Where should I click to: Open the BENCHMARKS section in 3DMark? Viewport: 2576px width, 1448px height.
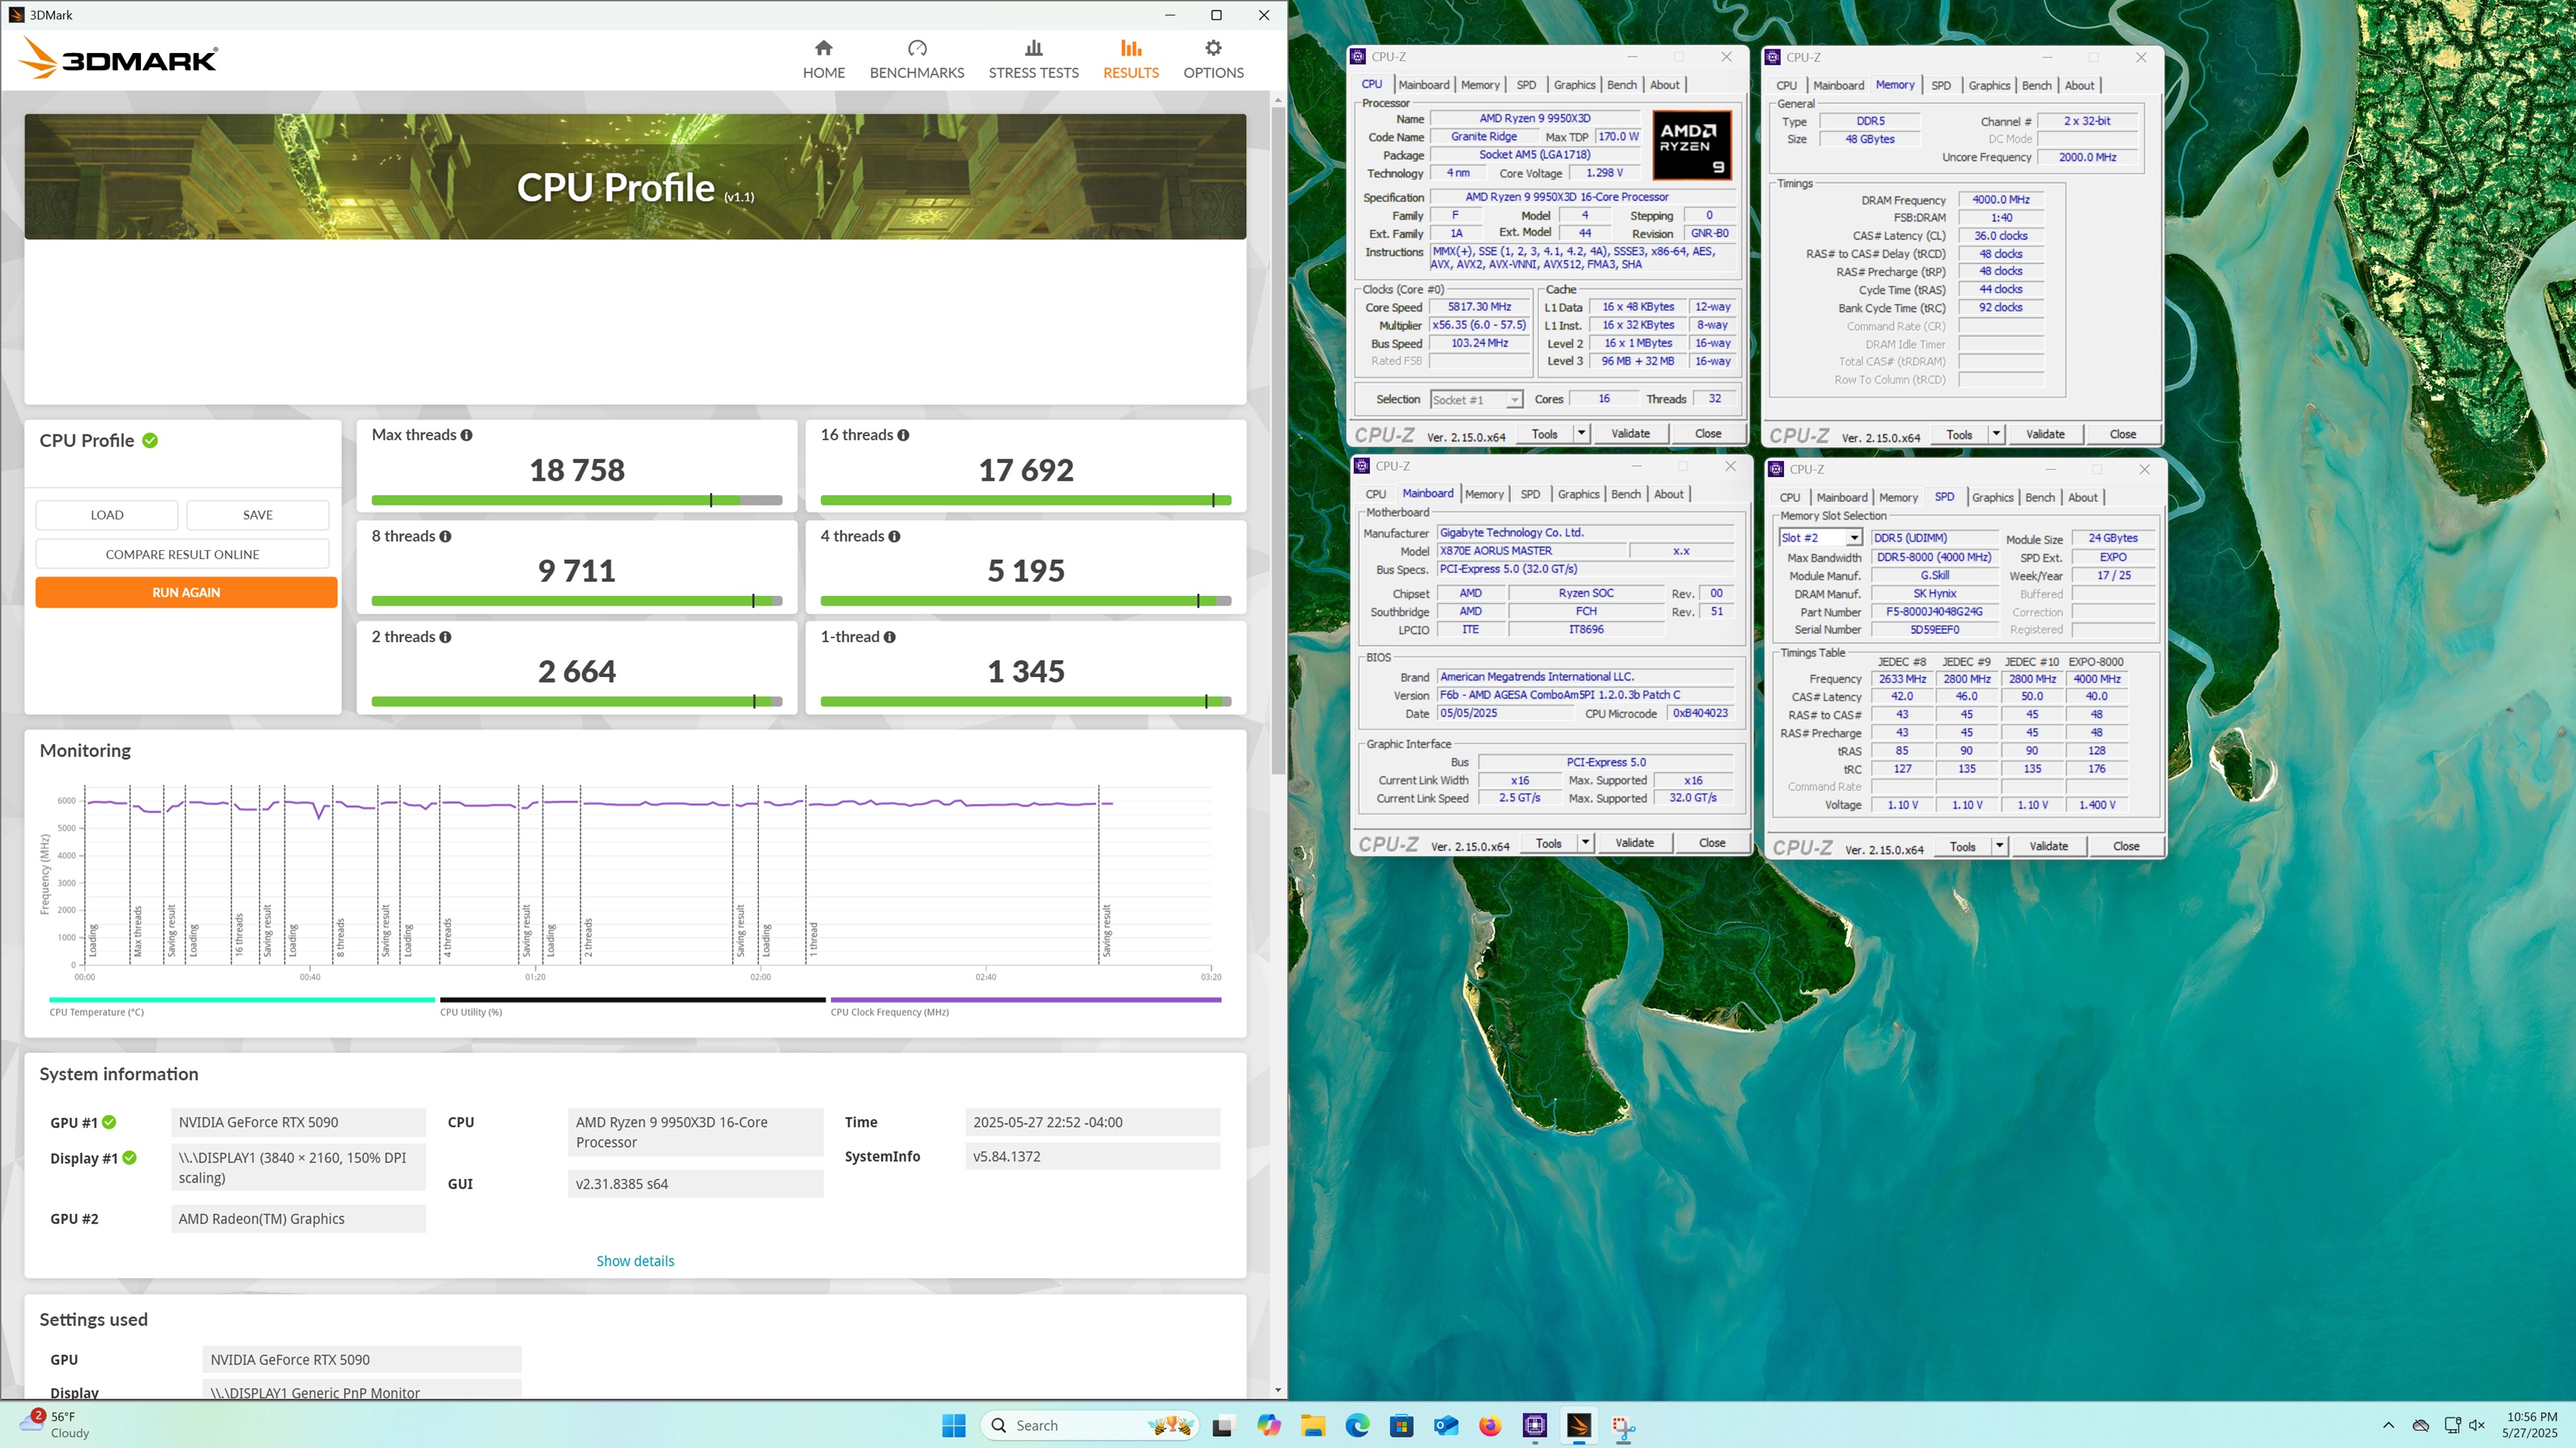916,60
